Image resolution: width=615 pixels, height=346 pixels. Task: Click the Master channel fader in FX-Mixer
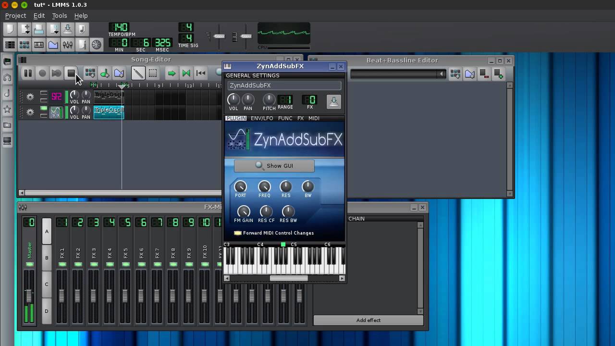pyautogui.click(x=29, y=296)
